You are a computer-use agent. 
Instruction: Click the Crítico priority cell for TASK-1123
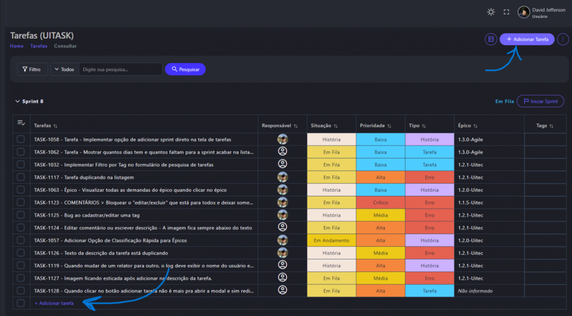pyautogui.click(x=380, y=203)
